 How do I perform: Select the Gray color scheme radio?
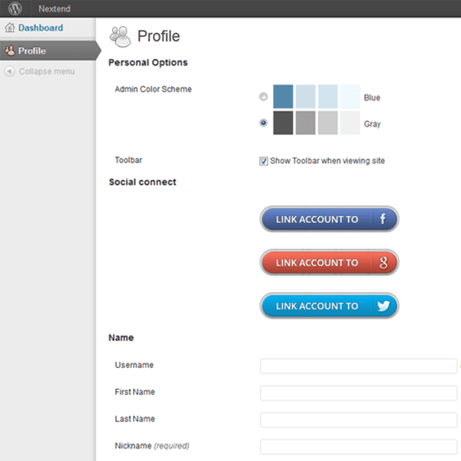coord(264,123)
